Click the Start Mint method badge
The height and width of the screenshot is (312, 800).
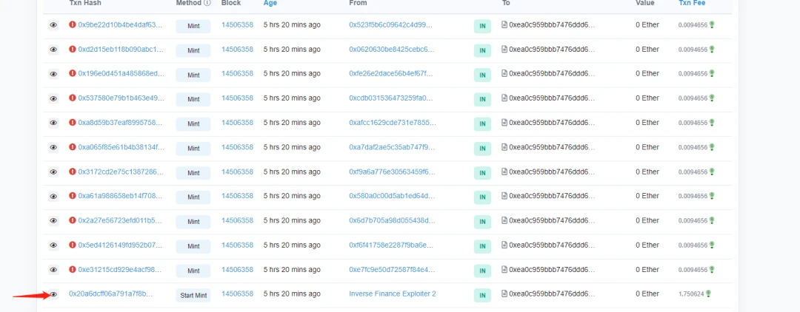[193, 295]
